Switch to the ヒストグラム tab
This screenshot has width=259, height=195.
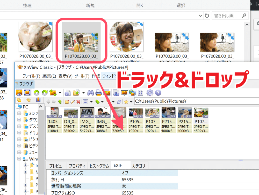[99, 166]
